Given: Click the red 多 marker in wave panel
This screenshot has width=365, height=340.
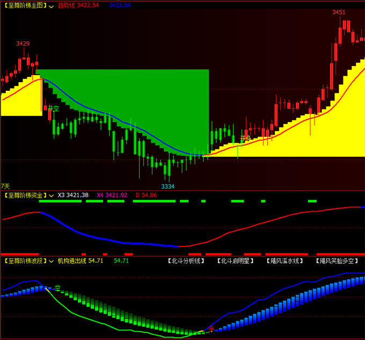Looking at the screenshot, I should 211,329.
